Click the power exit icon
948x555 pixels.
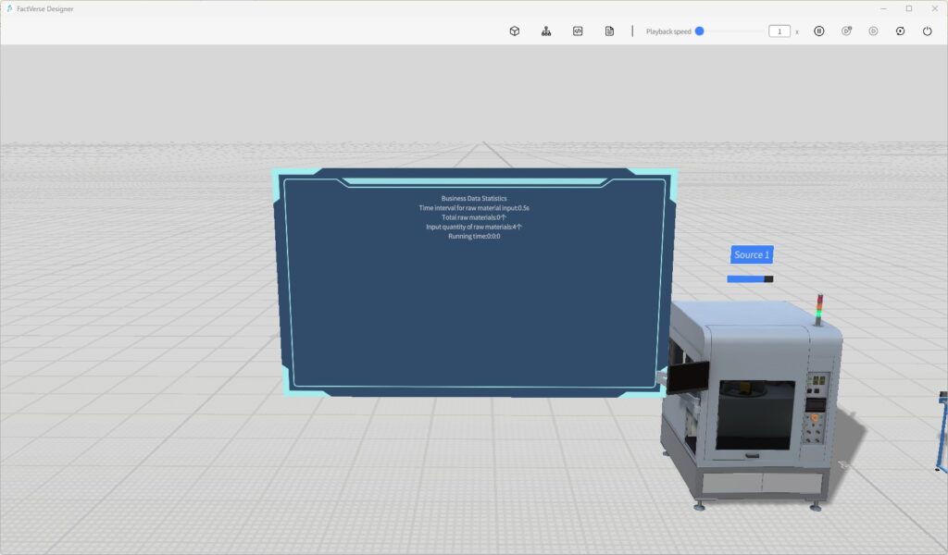pos(928,31)
